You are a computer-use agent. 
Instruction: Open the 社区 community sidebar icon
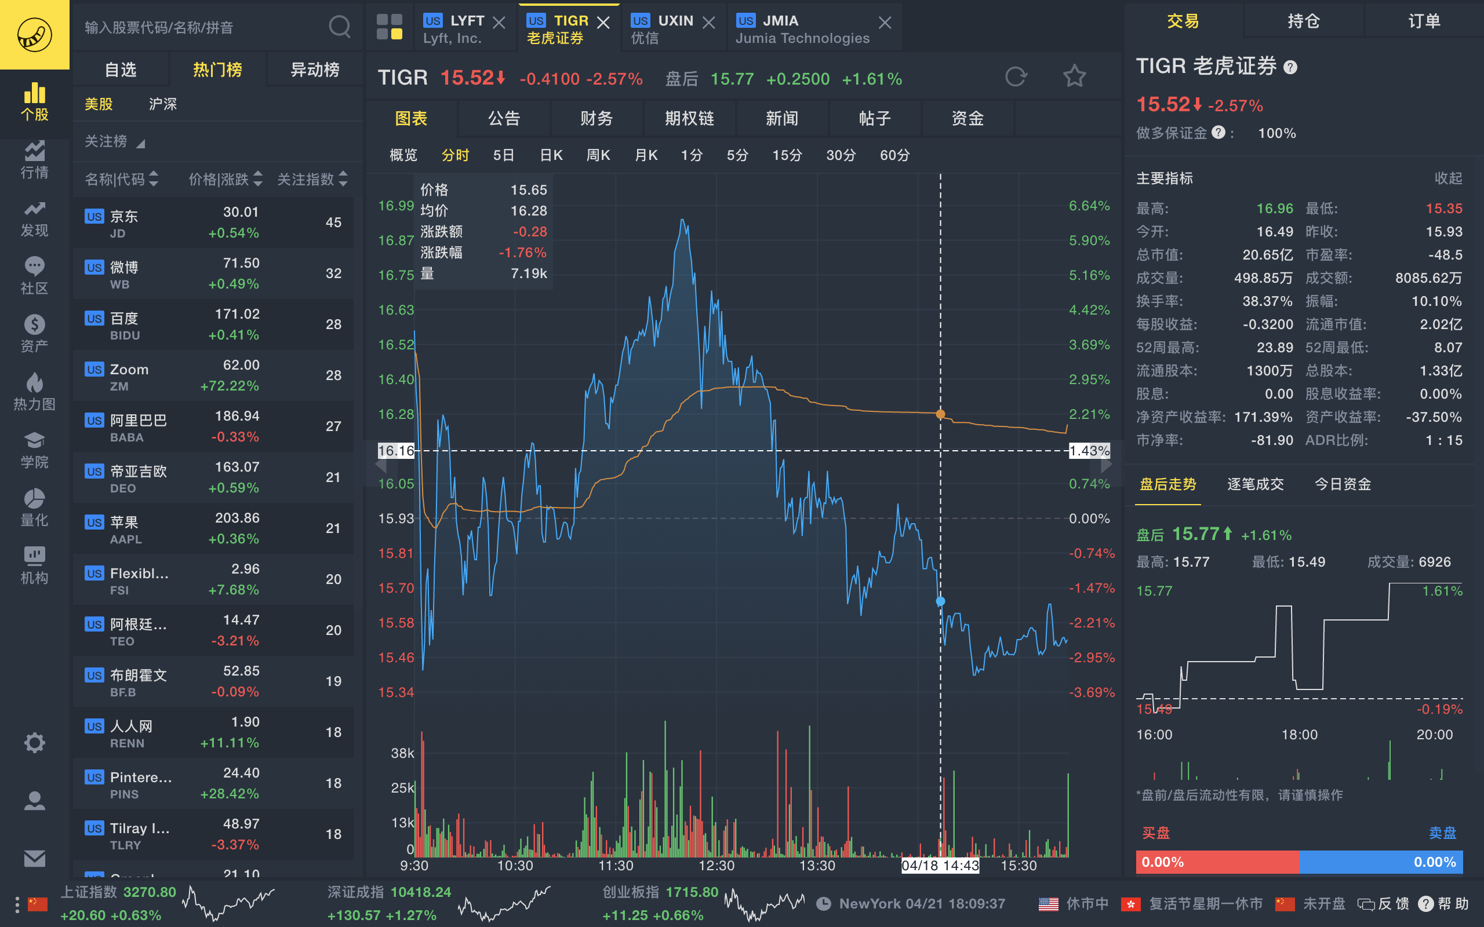[x=34, y=276]
